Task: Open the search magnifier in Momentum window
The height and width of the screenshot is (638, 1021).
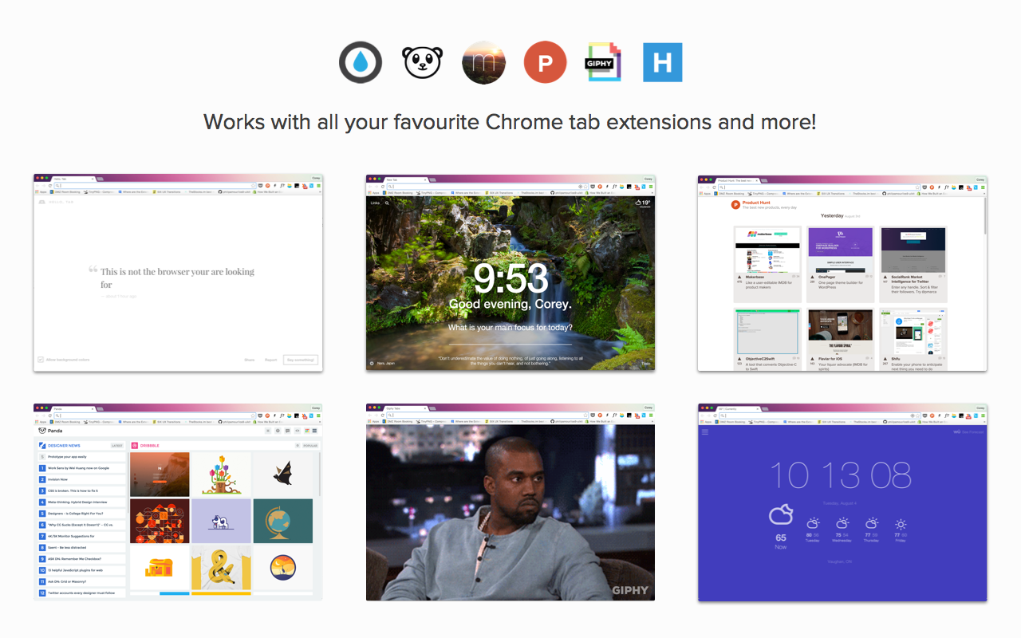Action: [x=388, y=203]
